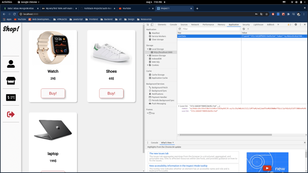Clear all storage entries icon next to filter

pyautogui.click(x=244, y=29)
